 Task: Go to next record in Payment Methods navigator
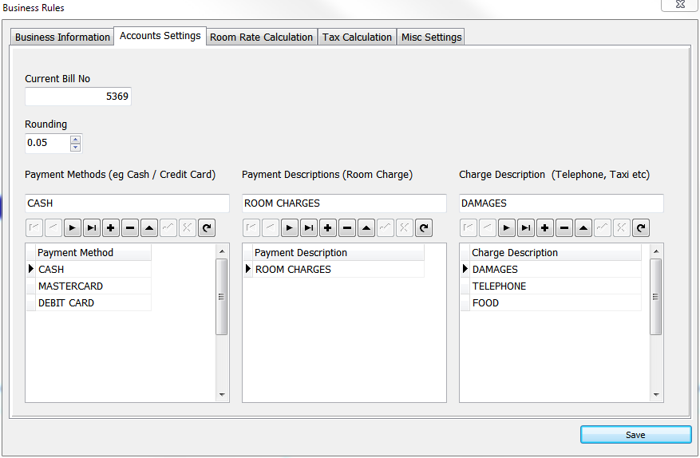[73, 228]
